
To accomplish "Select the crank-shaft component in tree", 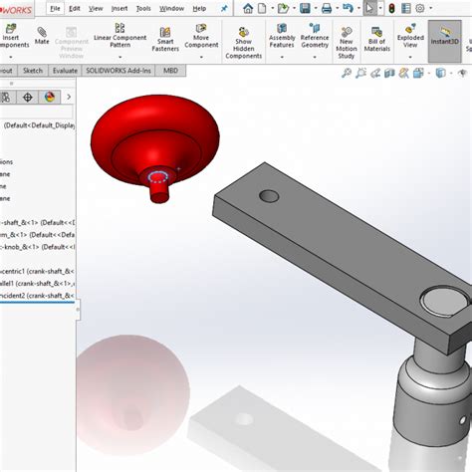I will tap(38, 222).
